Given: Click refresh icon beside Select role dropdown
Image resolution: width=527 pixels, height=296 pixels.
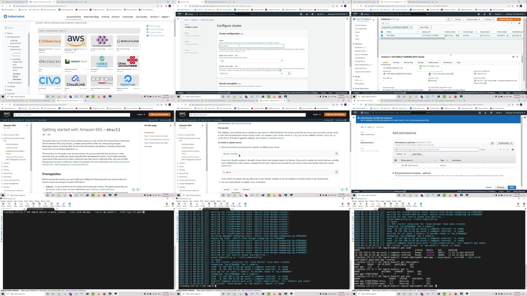Looking at the screenshot, I should (289, 73).
